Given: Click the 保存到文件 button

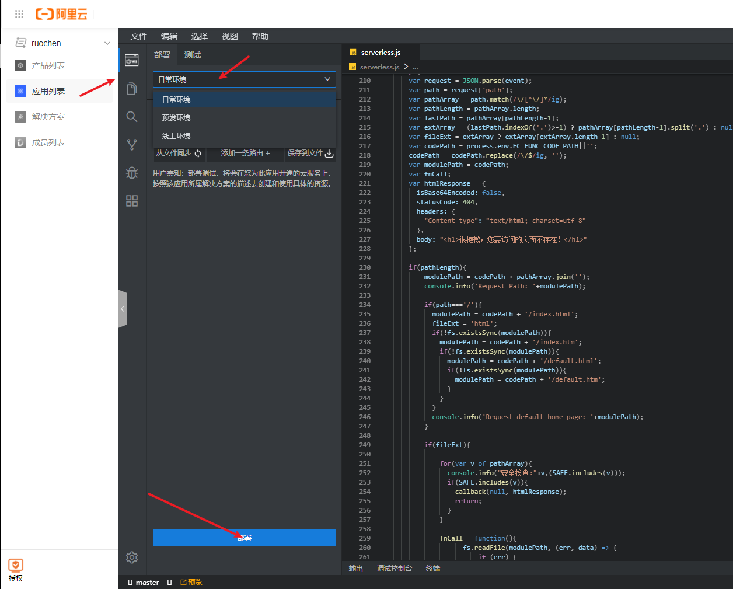Looking at the screenshot, I should (310, 153).
